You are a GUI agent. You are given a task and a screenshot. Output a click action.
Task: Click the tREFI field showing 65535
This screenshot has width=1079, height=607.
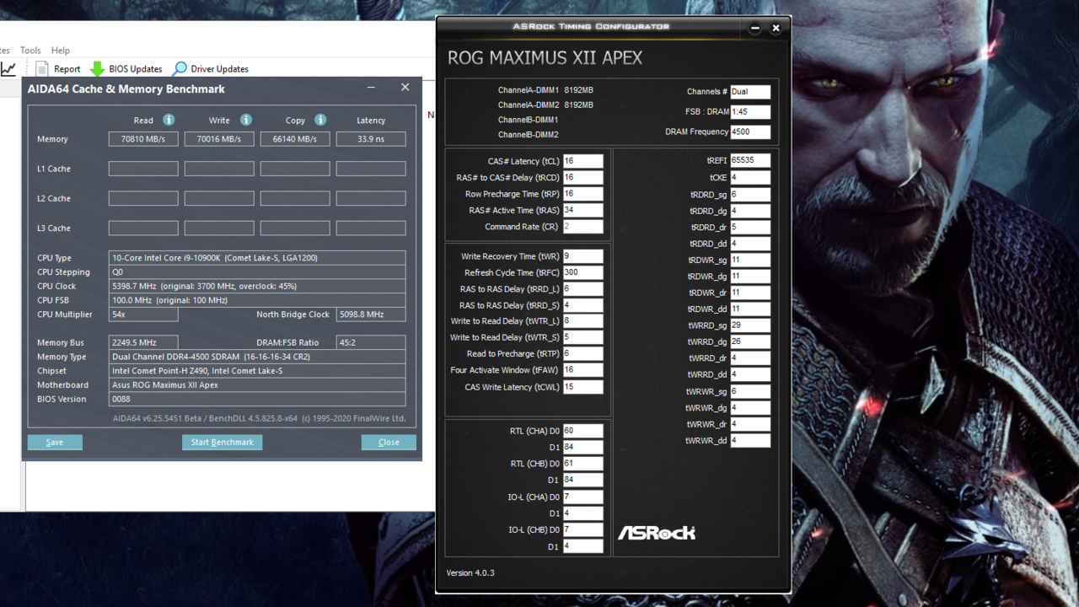click(750, 160)
